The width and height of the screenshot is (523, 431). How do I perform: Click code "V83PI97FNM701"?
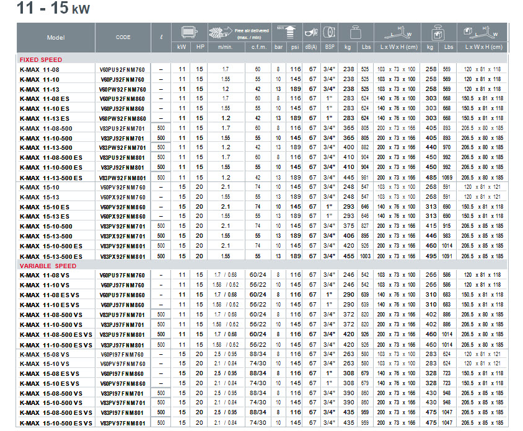pos(123,394)
